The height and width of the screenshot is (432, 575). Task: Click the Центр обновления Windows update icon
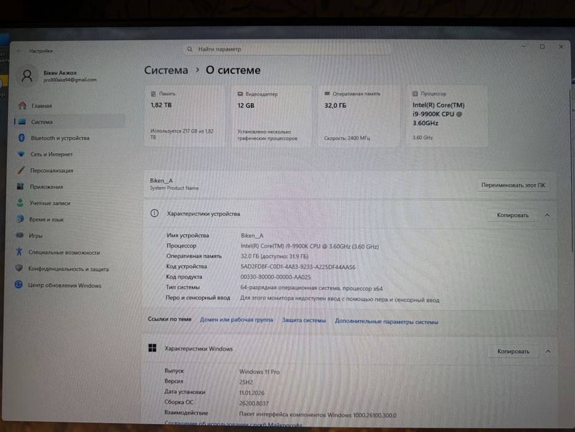[18, 285]
